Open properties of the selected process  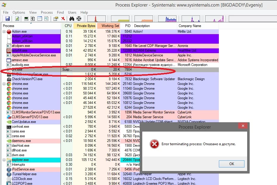(55, 18)
